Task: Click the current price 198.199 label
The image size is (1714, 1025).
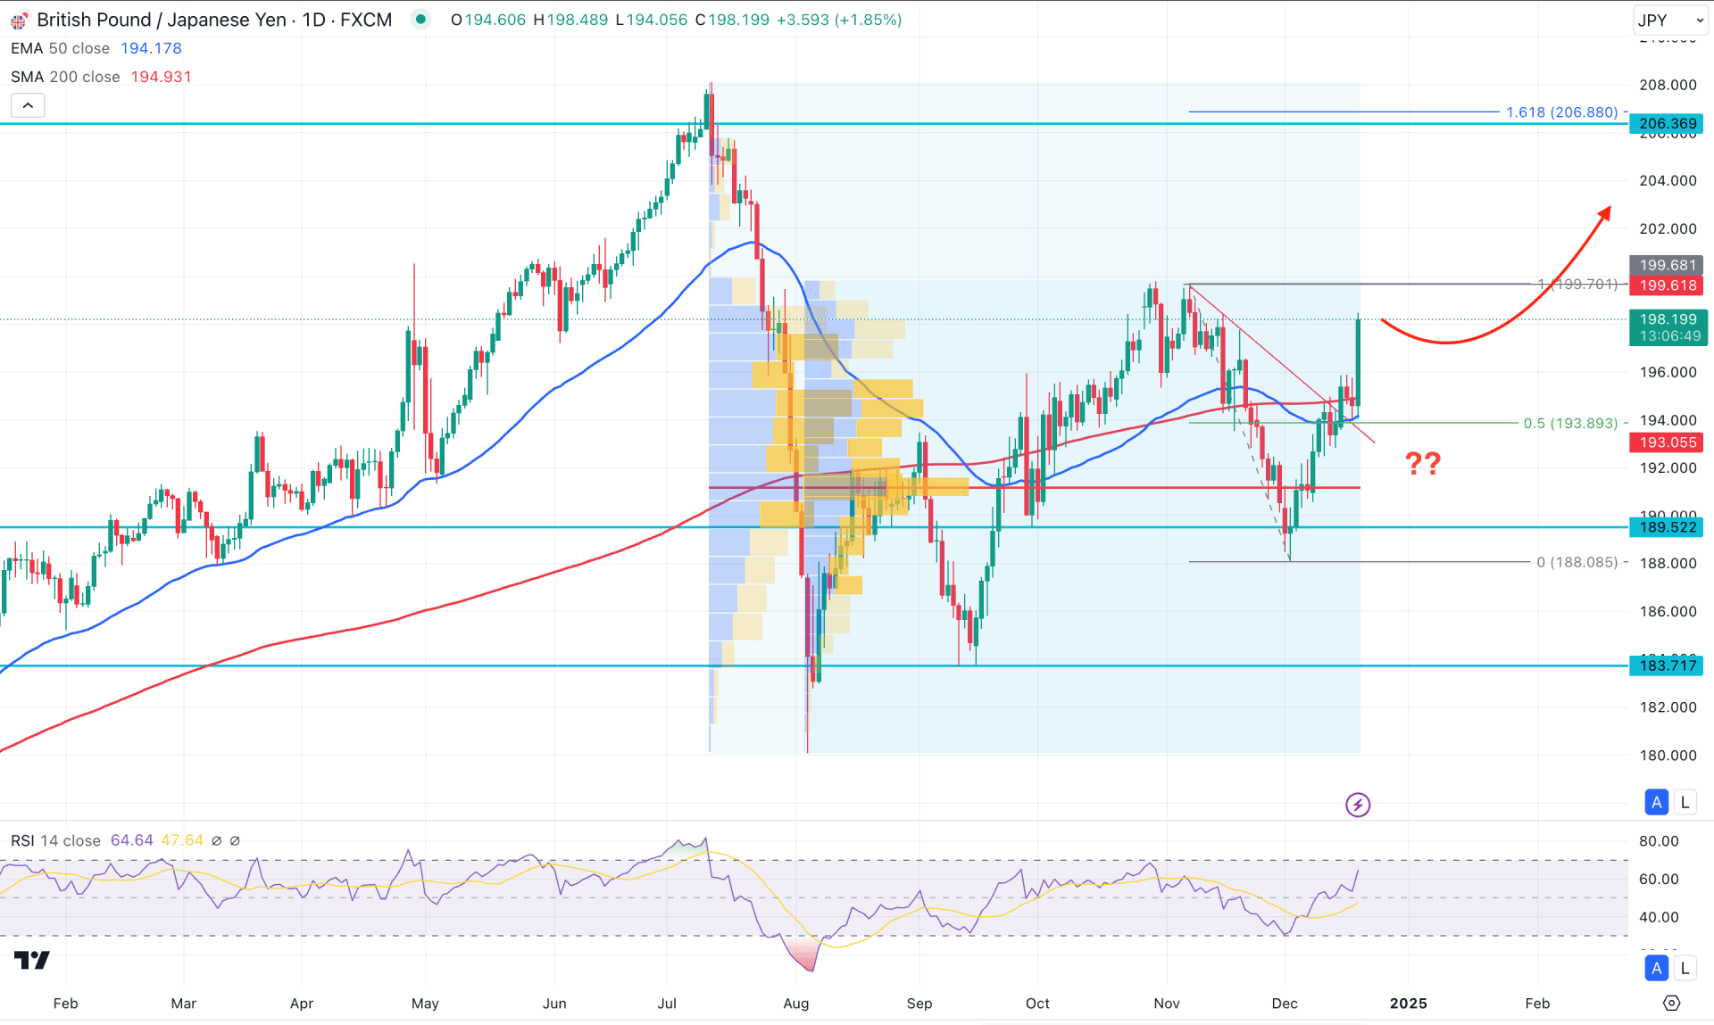Action: click(1668, 327)
